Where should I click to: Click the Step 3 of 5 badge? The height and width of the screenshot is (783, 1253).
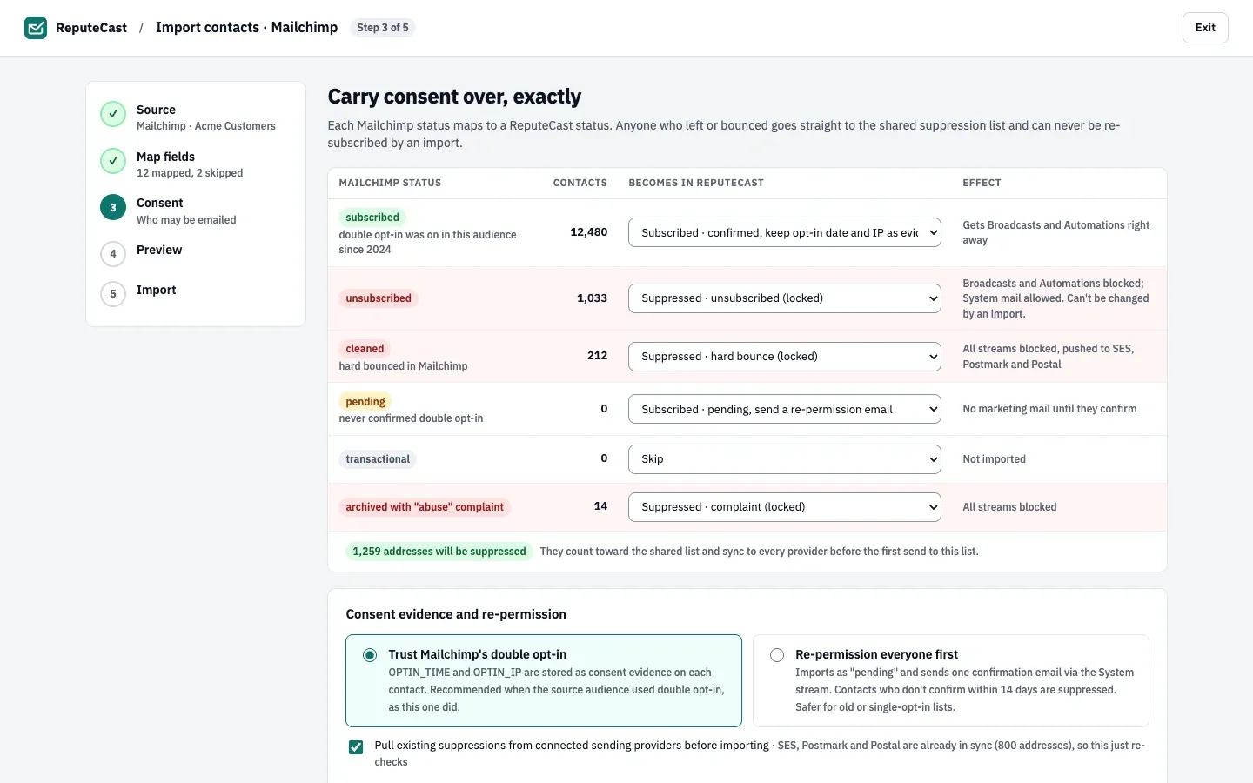coord(383,28)
